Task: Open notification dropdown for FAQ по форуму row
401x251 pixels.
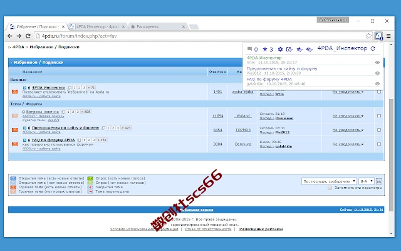Action: coord(348,144)
